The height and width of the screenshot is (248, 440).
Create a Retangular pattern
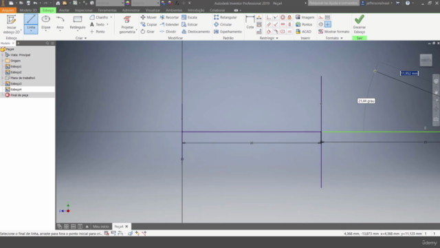pyautogui.click(x=225, y=17)
